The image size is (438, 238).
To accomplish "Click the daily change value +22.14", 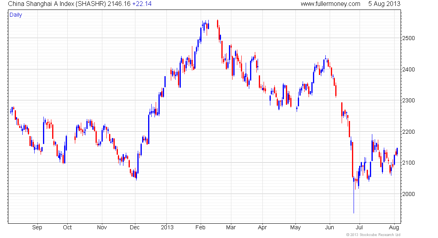I will click(x=142, y=4).
